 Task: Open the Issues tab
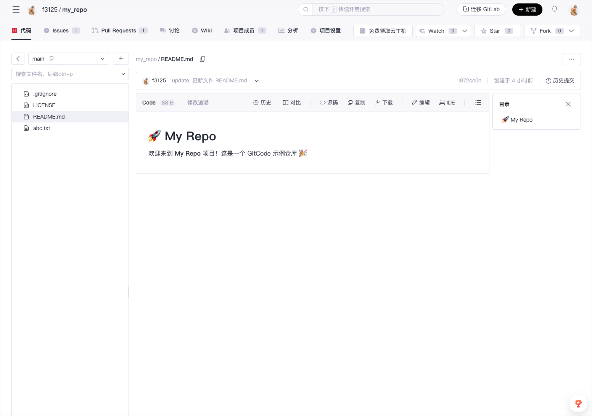click(61, 31)
